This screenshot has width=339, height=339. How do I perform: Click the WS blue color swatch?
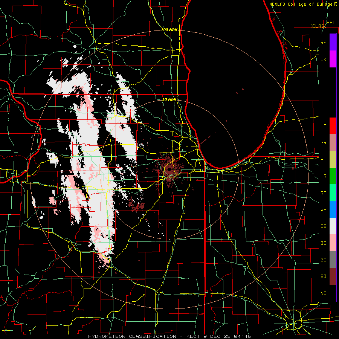coord(333,209)
